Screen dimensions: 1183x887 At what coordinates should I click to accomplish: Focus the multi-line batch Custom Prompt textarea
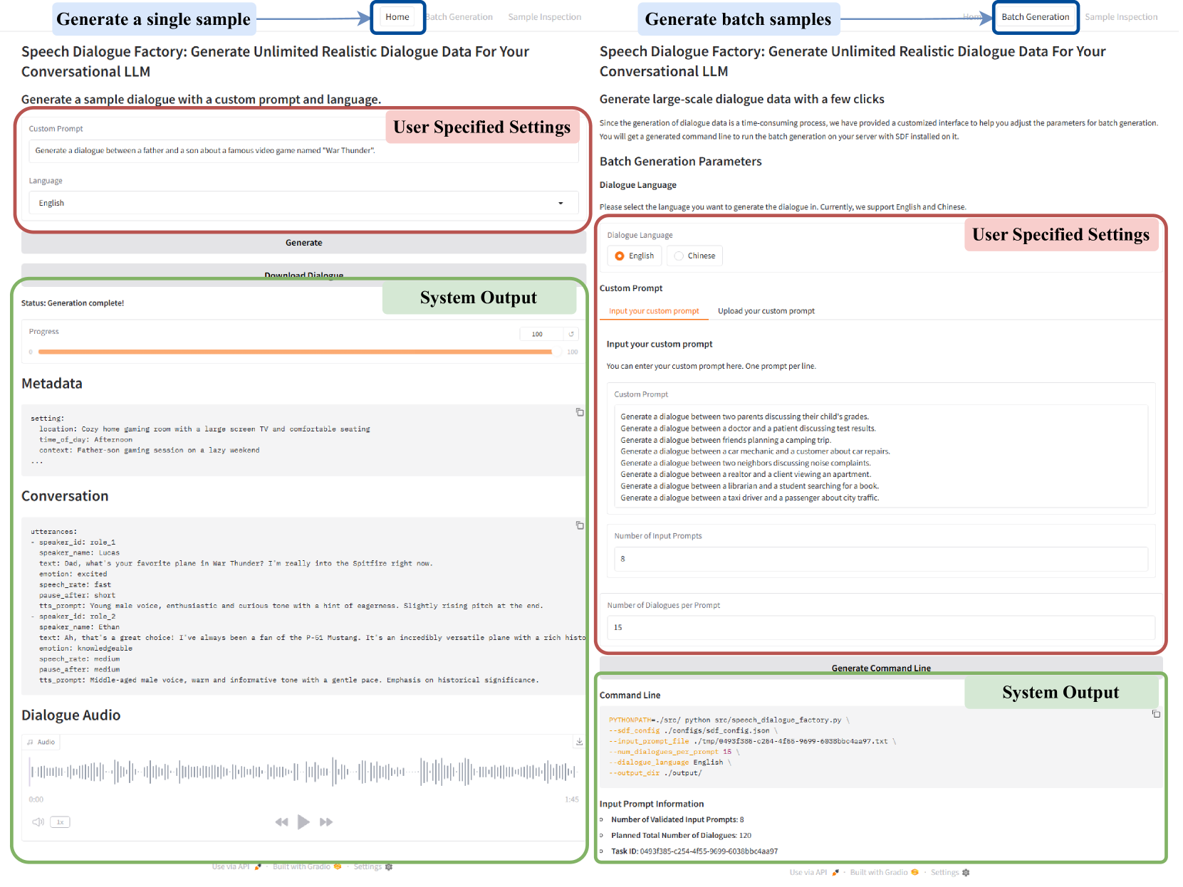(x=881, y=456)
